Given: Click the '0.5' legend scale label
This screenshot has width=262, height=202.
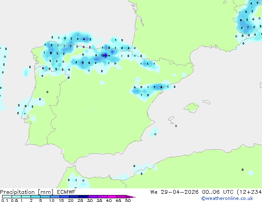Looking at the screenshot, I should [x=14, y=200].
